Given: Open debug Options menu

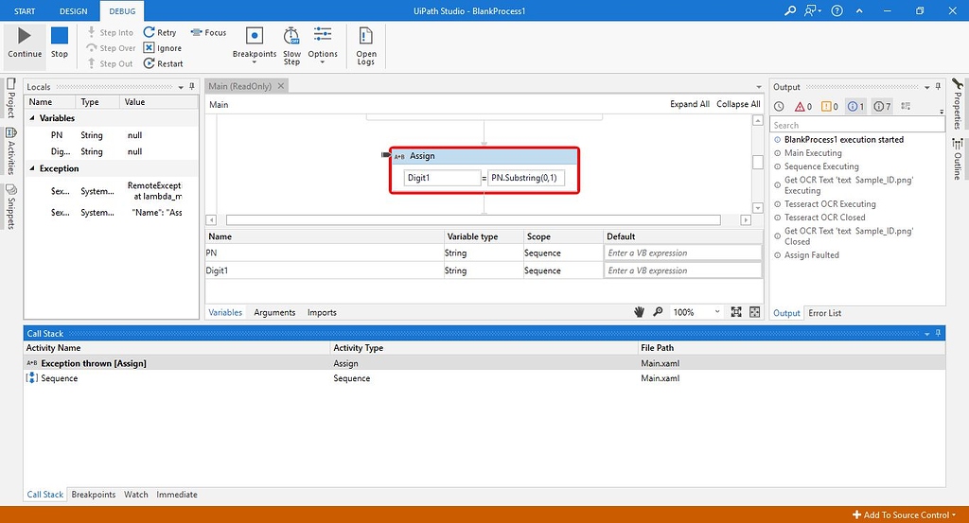Looking at the screenshot, I should [x=323, y=46].
